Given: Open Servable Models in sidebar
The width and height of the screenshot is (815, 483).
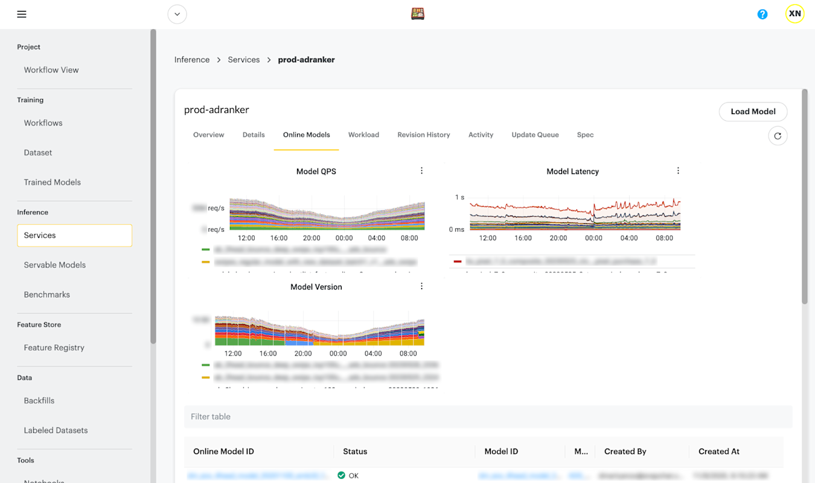Looking at the screenshot, I should click(x=55, y=265).
